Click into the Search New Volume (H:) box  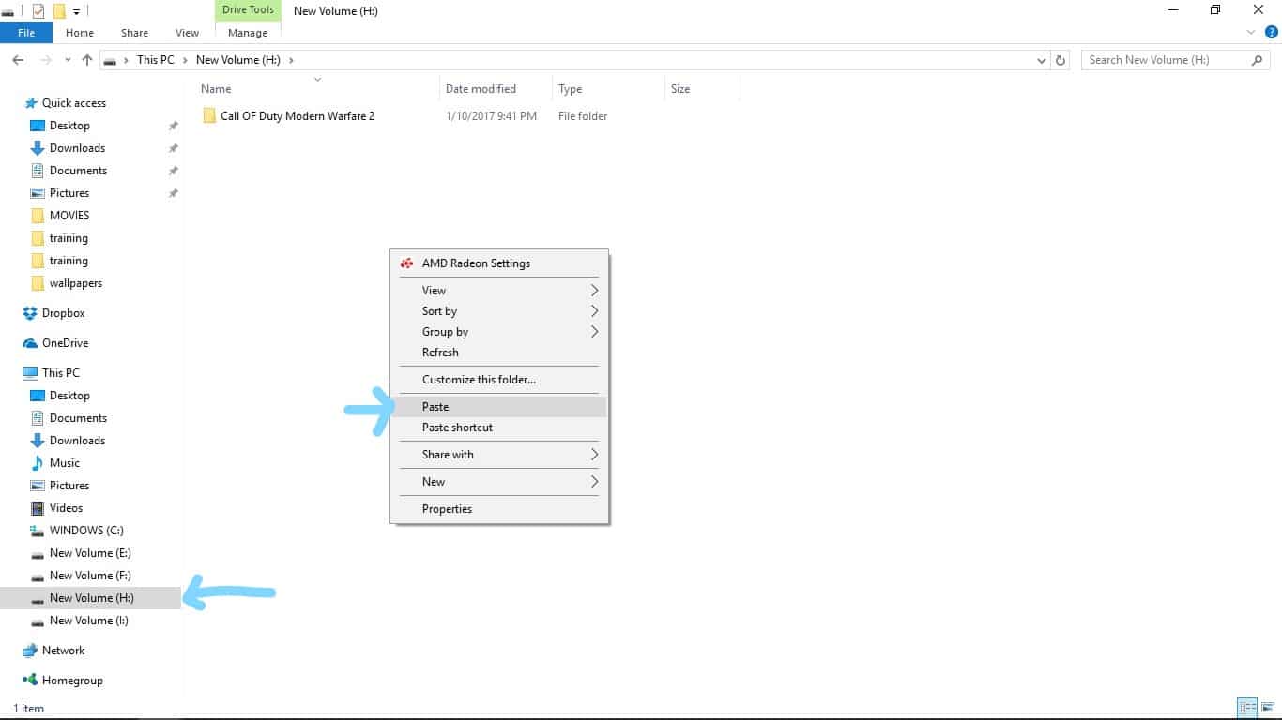click(1178, 60)
